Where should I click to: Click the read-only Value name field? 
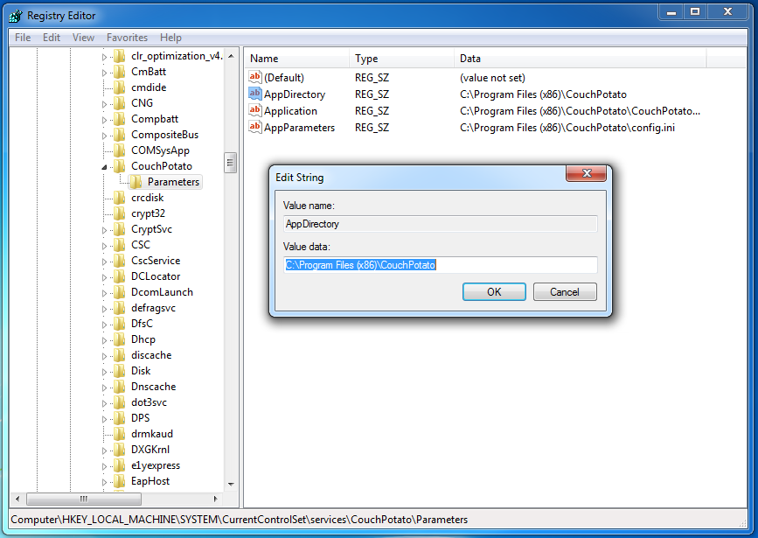tap(441, 224)
